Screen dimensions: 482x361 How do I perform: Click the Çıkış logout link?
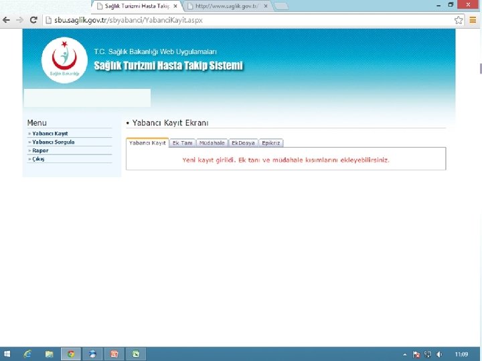point(38,159)
